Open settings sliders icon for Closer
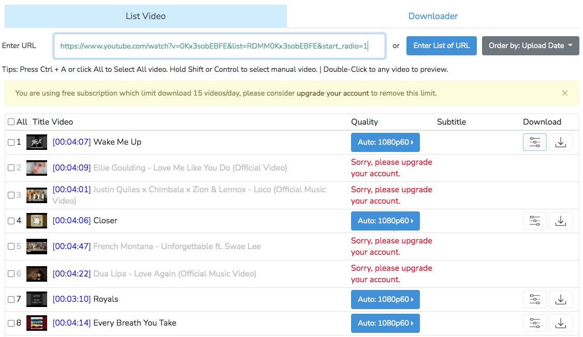 535,221
